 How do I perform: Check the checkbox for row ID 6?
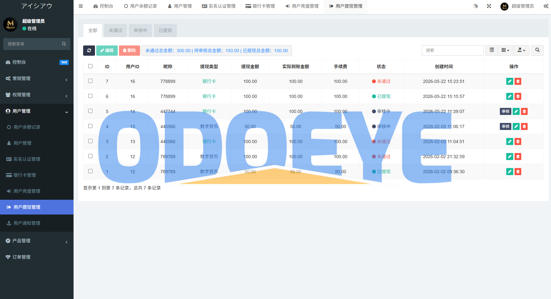click(90, 96)
